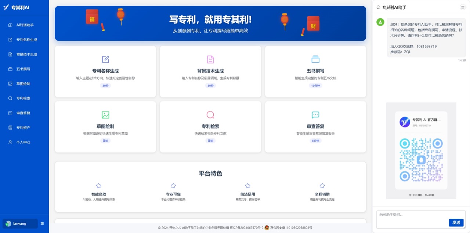Viewport: 470px width, 233px height.
Task: Open the 五书撰写 card title
Action: click(x=315, y=71)
